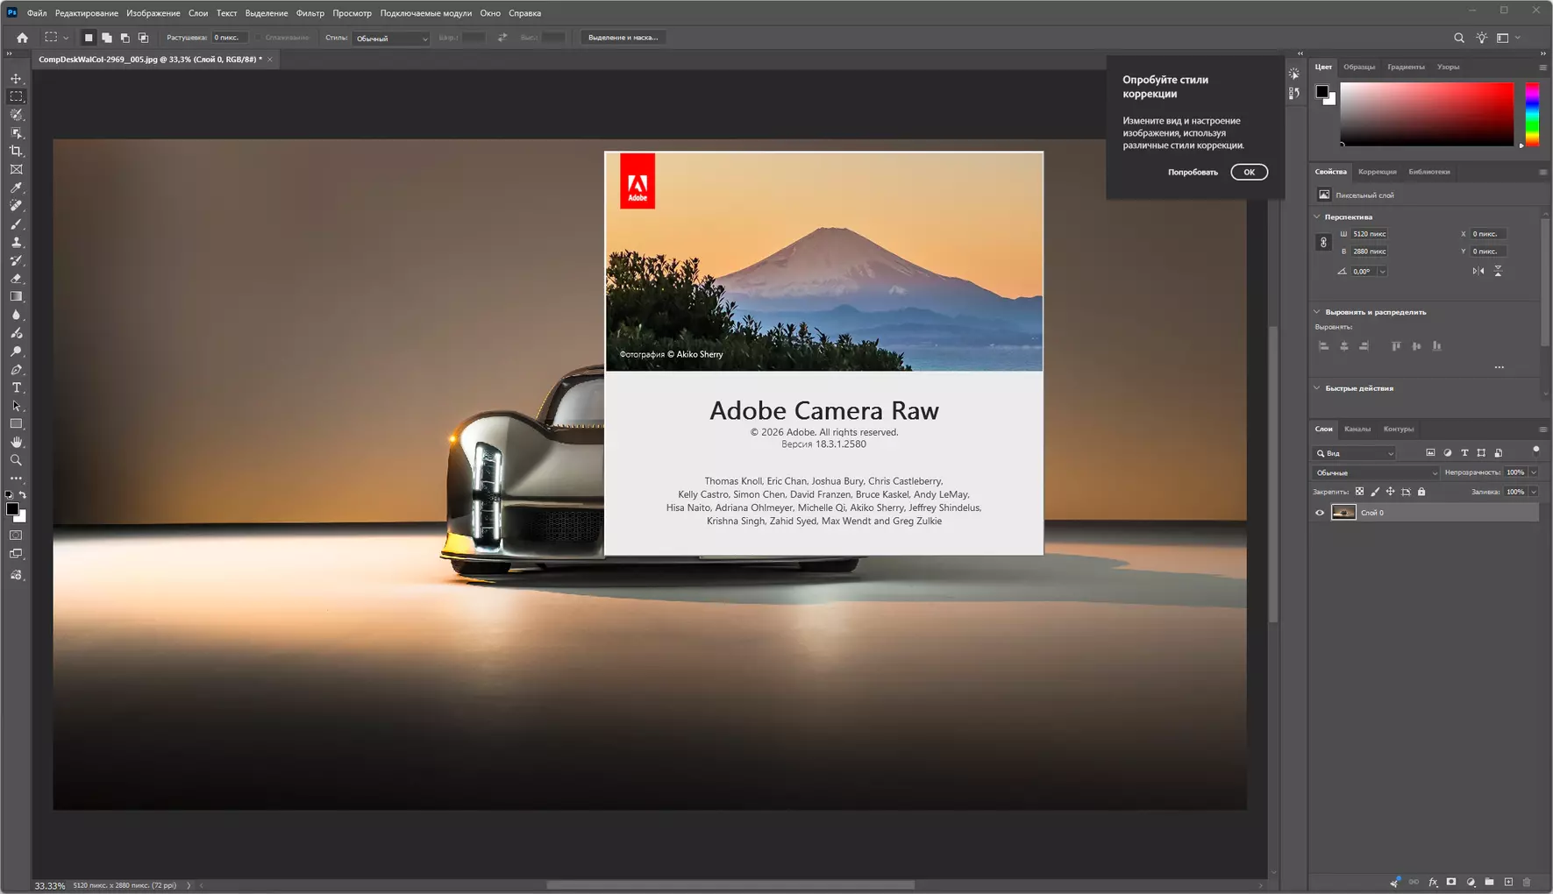Align left edges in the align section
1553x894 pixels.
[1324, 346]
